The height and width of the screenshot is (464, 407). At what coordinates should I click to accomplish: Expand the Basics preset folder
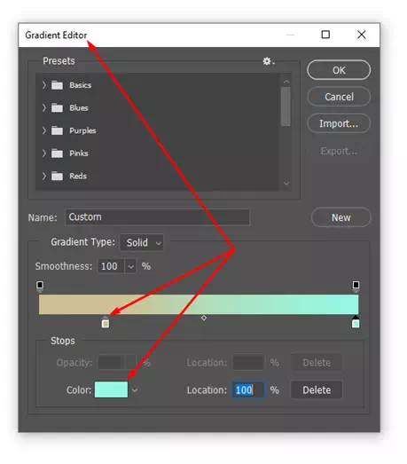tap(44, 85)
